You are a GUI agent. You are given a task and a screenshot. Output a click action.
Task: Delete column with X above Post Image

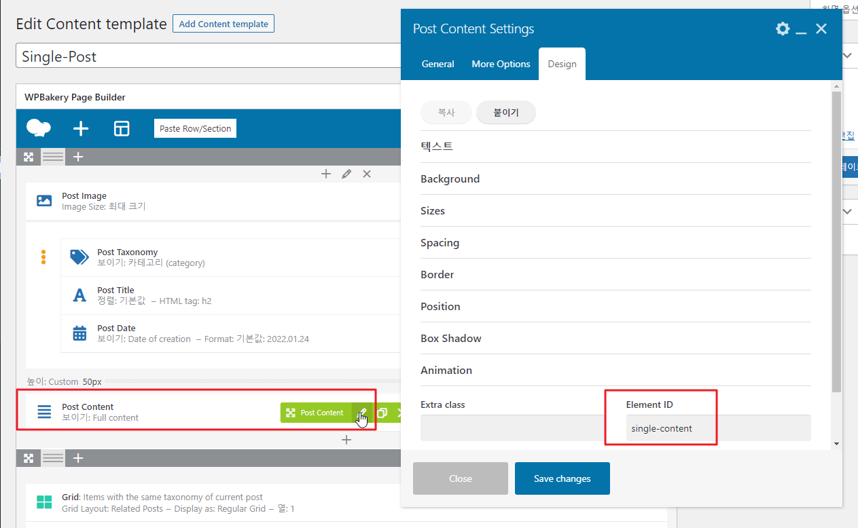tap(367, 174)
